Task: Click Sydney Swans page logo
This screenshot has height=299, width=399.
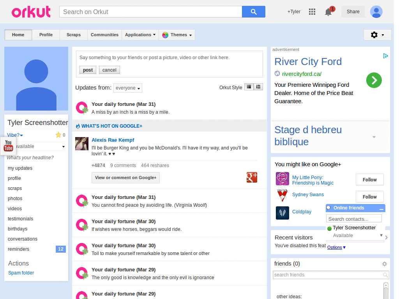Action: tap(282, 195)
